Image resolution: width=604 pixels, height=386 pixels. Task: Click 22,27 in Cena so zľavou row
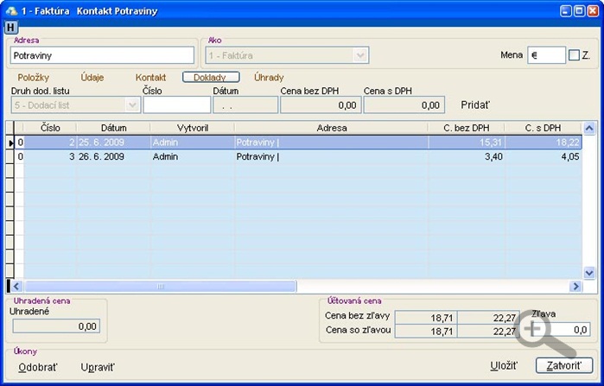click(x=488, y=331)
